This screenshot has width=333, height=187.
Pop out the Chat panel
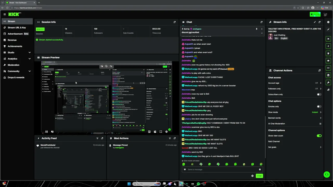click(x=261, y=22)
